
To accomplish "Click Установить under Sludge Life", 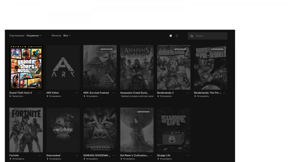I will point(165,159).
